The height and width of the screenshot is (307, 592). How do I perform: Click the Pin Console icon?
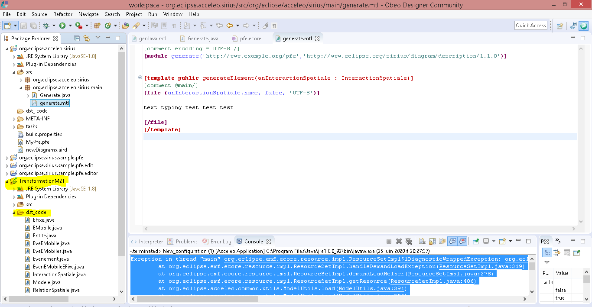pyautogui.click(x=475, y=241)
